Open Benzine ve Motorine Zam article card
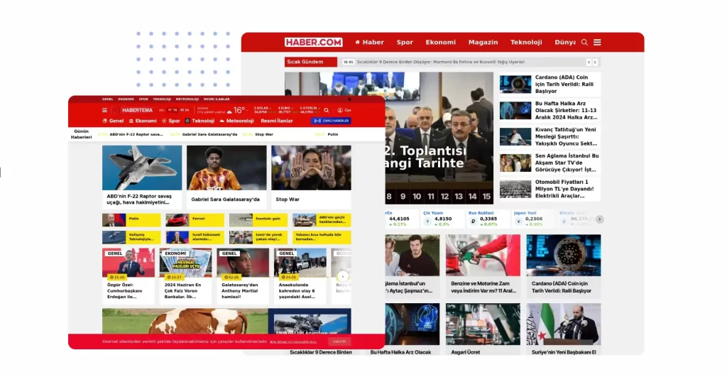727x377 pixels. pyautogui.click(x=483, y=266)
